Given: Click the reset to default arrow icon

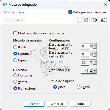Looking at the screenshot, I should 103,20.
